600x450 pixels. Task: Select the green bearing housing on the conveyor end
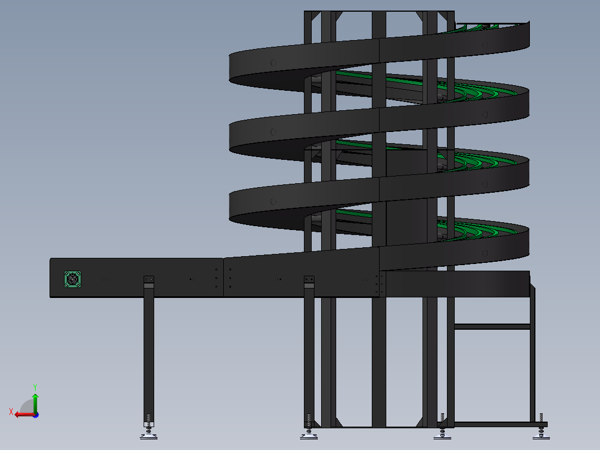click(72, 279)
